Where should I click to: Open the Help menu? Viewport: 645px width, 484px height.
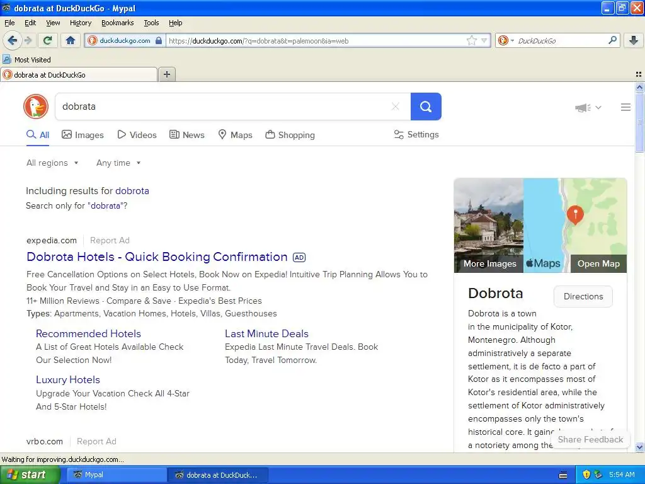pyautogui.click(x=175, y=23)
